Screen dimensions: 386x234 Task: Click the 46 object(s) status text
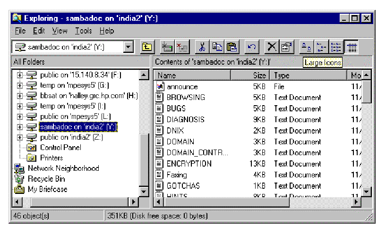tap(31, 216)
